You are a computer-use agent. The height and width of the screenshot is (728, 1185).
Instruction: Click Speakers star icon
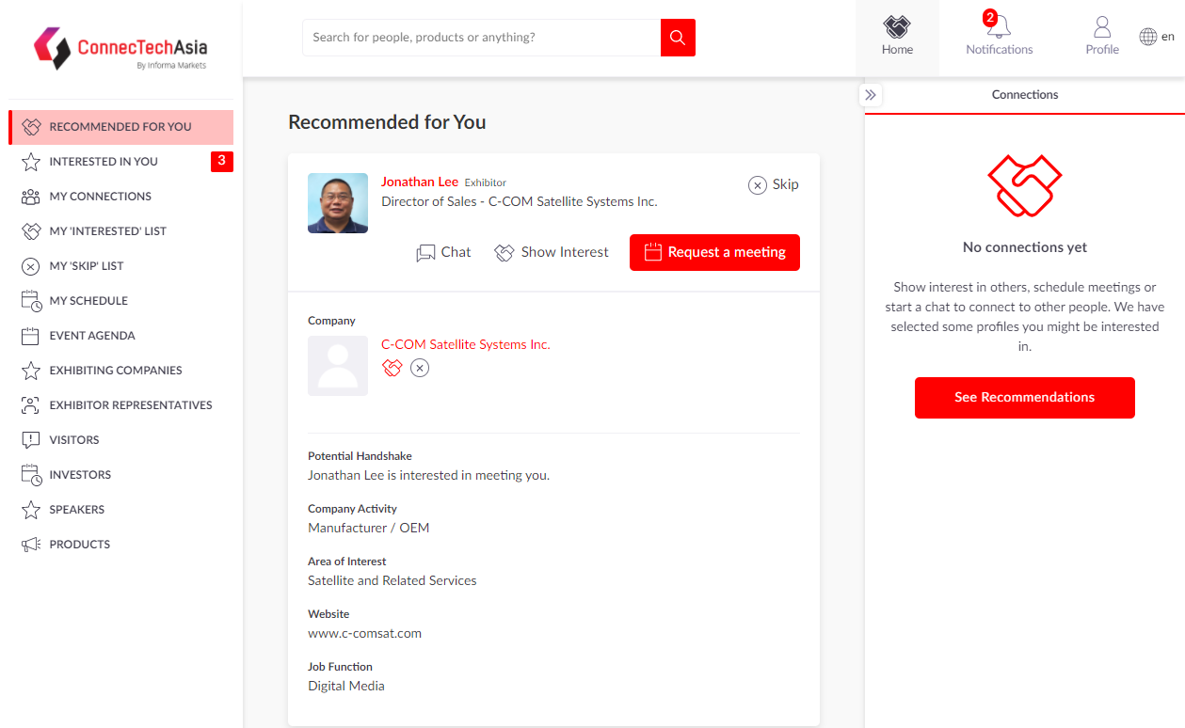(x=31, y=510)
